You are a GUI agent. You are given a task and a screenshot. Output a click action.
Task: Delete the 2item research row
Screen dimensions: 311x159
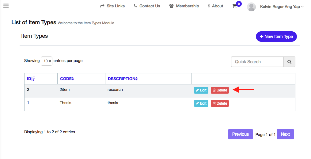[x=220, y=90]
